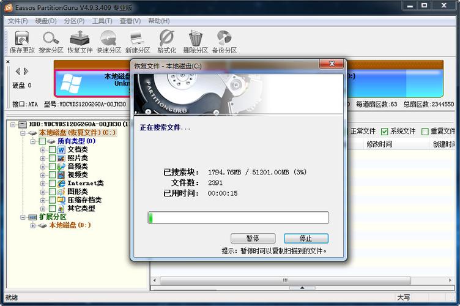460x306 pixels.
Task: Tick the 照片类 (Photos) checkbox in tree
Action: coord(52,158)
